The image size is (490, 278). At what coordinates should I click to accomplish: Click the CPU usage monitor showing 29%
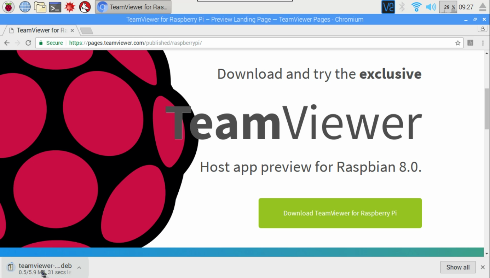pos(448,7)
